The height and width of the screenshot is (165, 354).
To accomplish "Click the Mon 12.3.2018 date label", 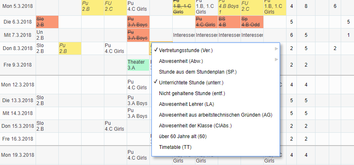I will tap(18, 85).
